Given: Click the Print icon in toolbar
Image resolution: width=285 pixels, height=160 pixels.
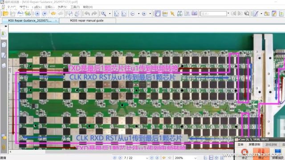Looking at the screenshot, I should [x=20, y=14].
